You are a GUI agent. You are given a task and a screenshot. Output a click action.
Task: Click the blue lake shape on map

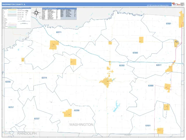116,106
